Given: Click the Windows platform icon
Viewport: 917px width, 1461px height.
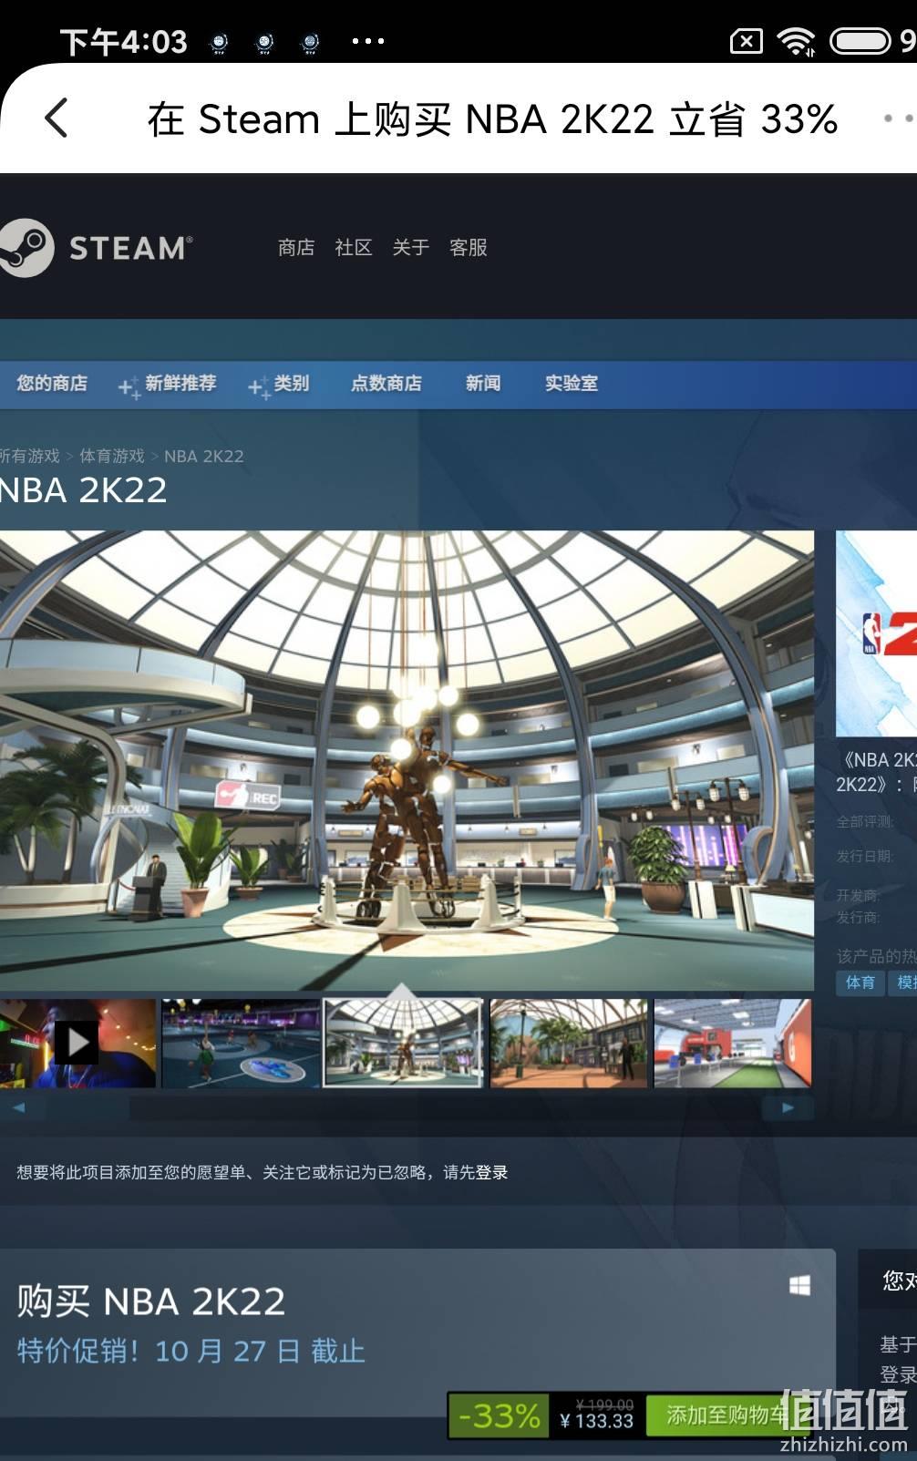Looking at the screenshot, I should pos(799,1285).
